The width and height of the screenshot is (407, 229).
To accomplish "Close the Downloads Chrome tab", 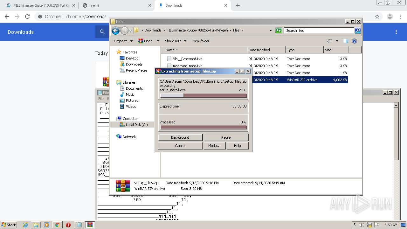I will tap(226, 5).
